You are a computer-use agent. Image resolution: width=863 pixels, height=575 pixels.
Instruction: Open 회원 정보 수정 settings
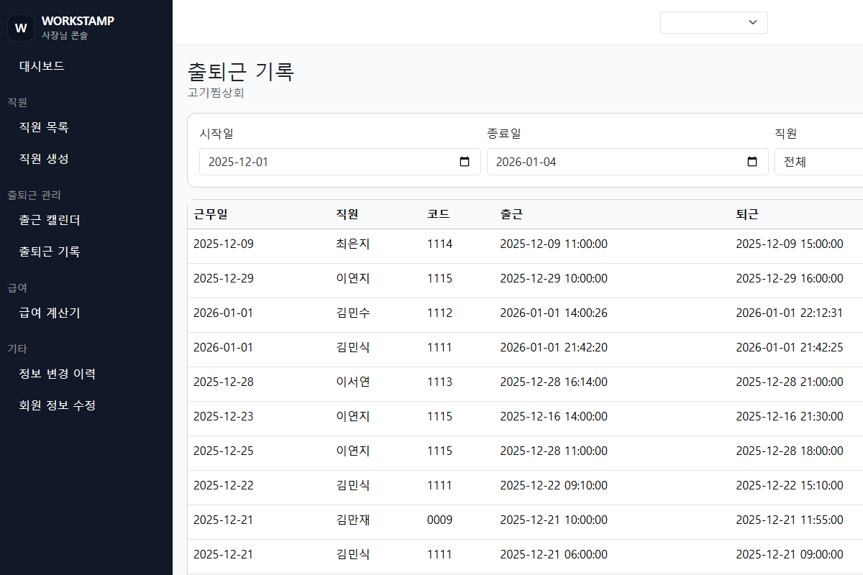pos(57,405)
